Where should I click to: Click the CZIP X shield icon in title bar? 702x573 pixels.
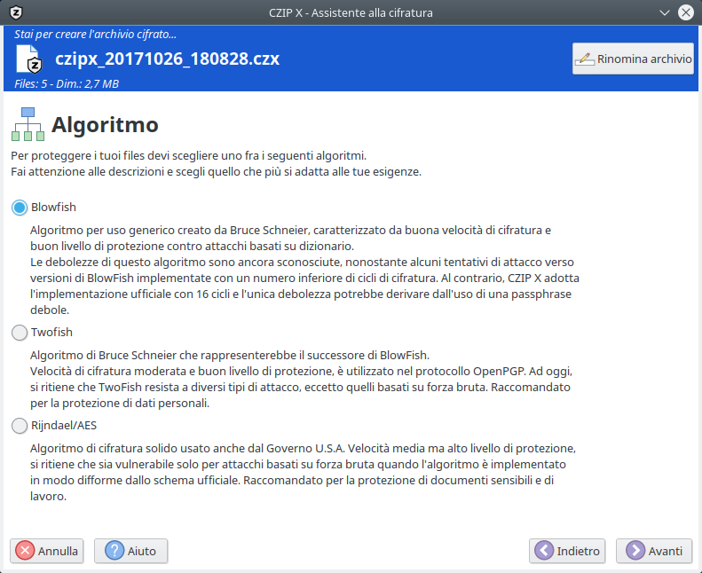click(16, 12)
